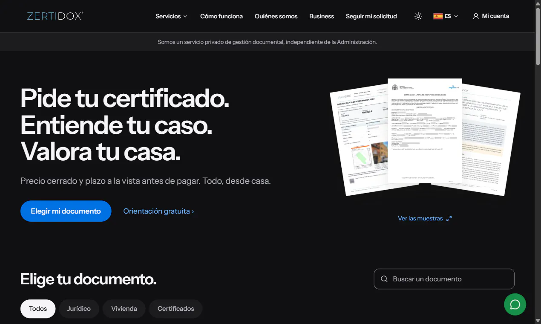Click the search magnifier icon
The width and height of the screenshot is (541, 324).
[384, 279]
